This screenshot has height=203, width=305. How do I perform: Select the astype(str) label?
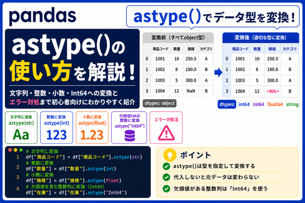point(21,123)
